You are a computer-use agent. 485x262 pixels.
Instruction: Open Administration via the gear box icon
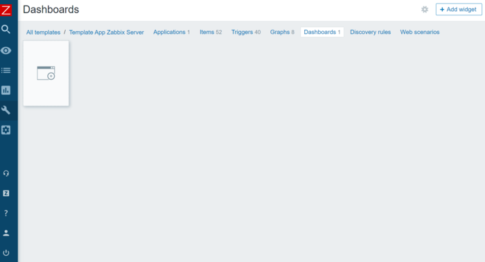point(6,130)
